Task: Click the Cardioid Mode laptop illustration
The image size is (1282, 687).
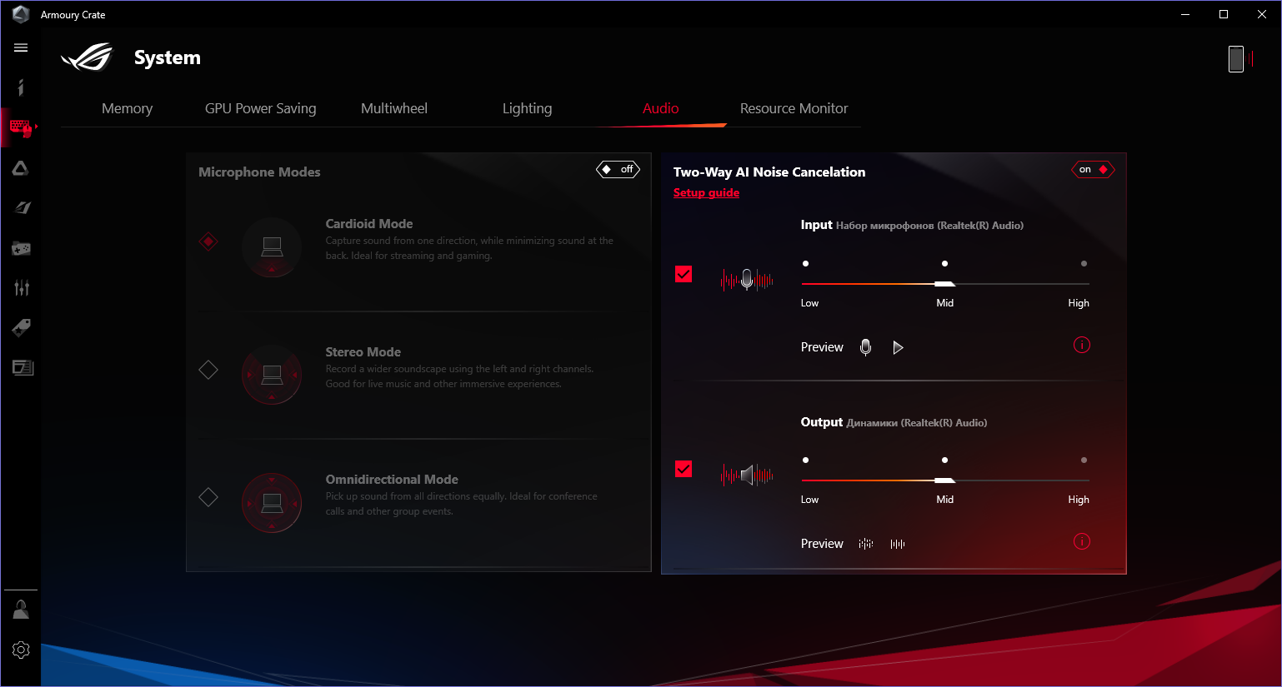Action: tap(272, 247)
